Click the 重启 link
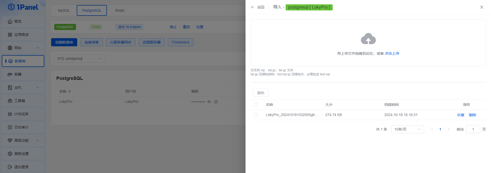 [x=186, y=27]
